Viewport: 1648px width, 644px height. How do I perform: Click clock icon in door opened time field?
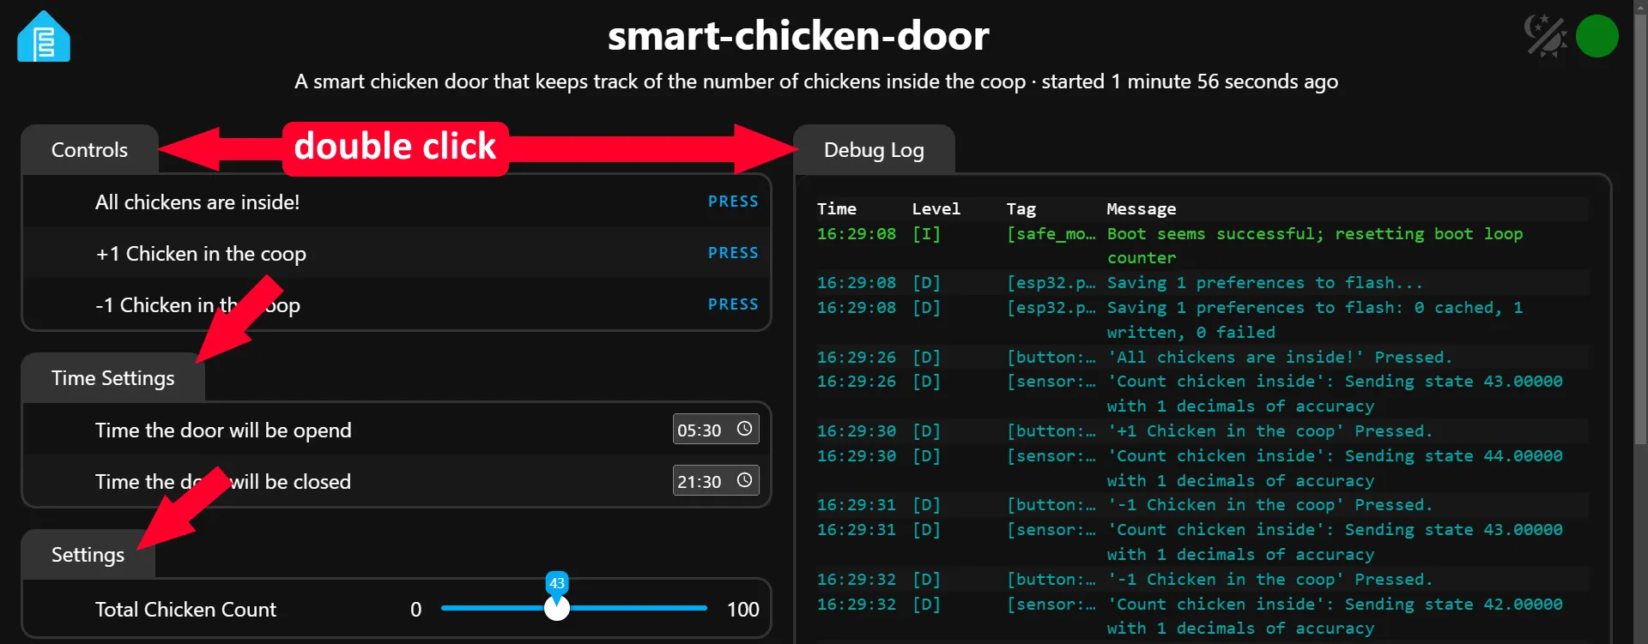pos(744,429)
